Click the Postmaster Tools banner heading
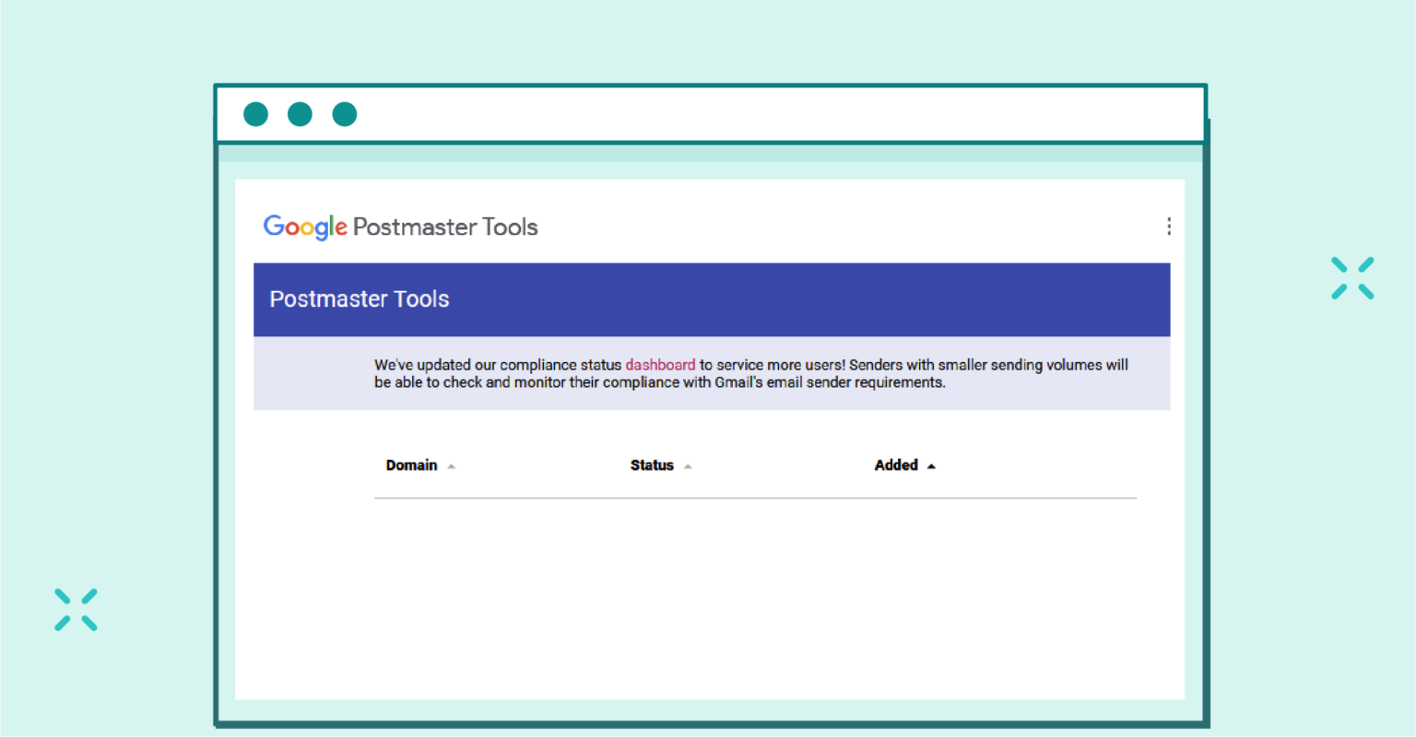This screenshot has height=737, width=1416. pyautogui.click(x=360, y=298)
